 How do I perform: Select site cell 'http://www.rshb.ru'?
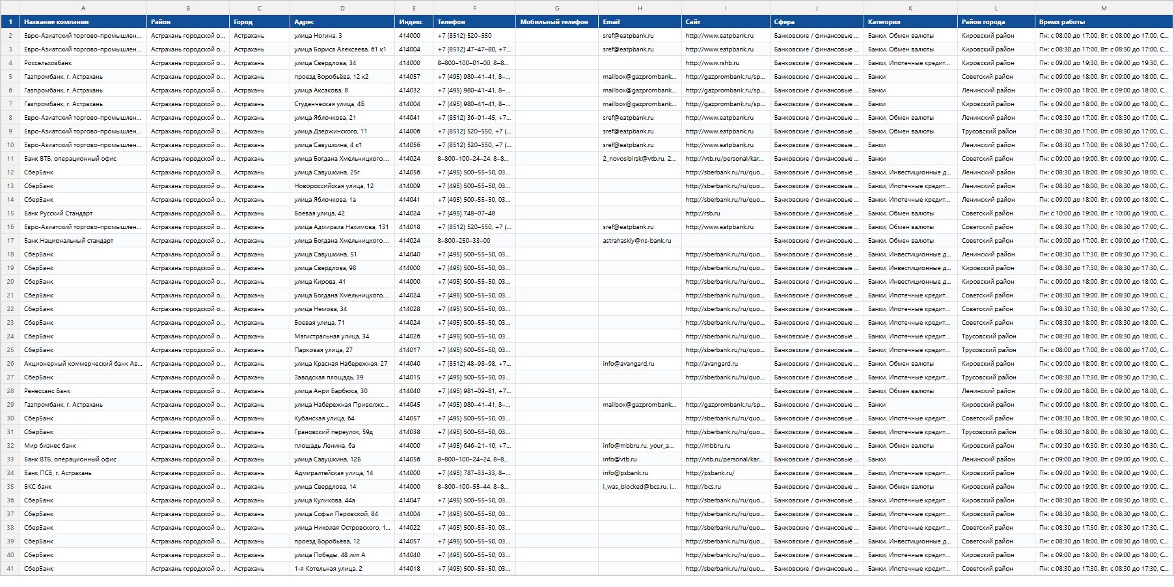click(726, 63)
